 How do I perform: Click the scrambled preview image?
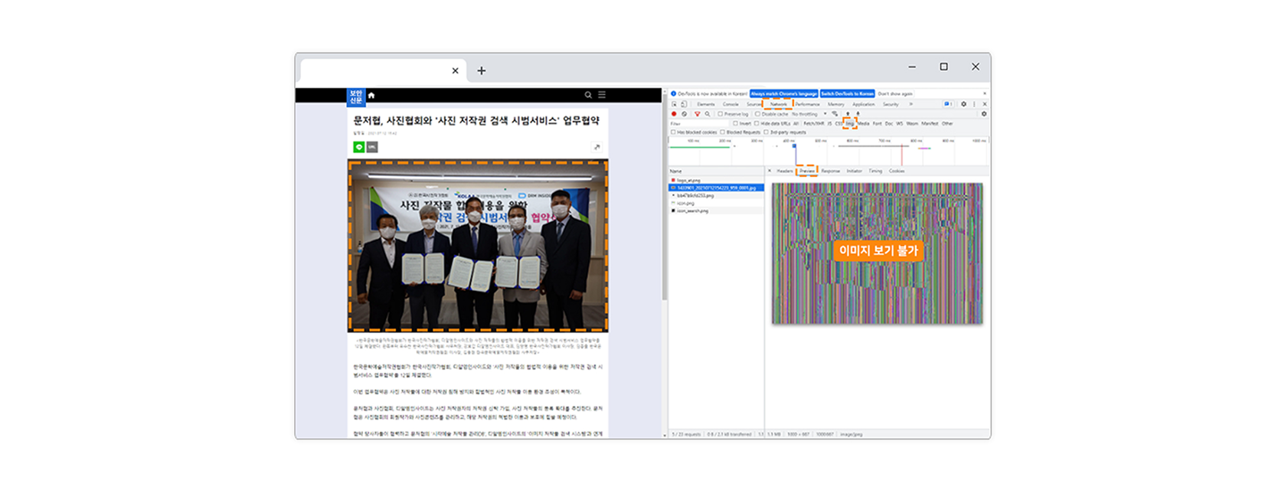878,253
